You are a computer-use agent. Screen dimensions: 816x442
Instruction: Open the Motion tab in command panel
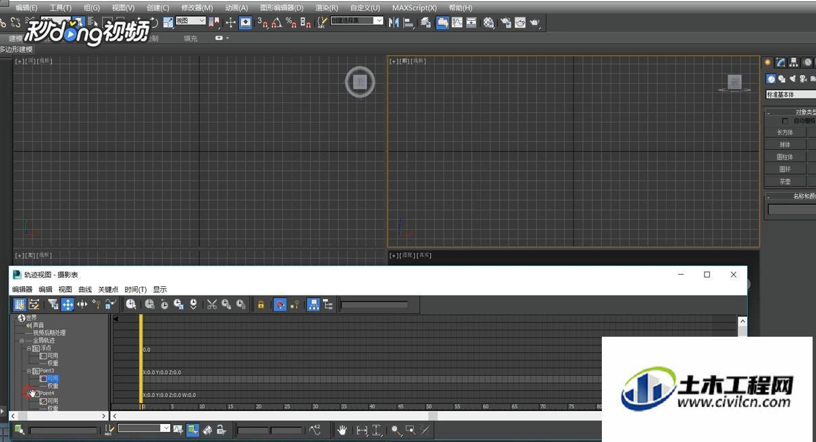tap(808, 62)
